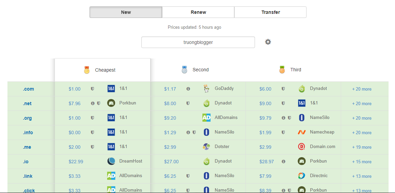The image size is (395, 193).
Task: Switch to the Renew tab
Action: (x=198, y=12)
